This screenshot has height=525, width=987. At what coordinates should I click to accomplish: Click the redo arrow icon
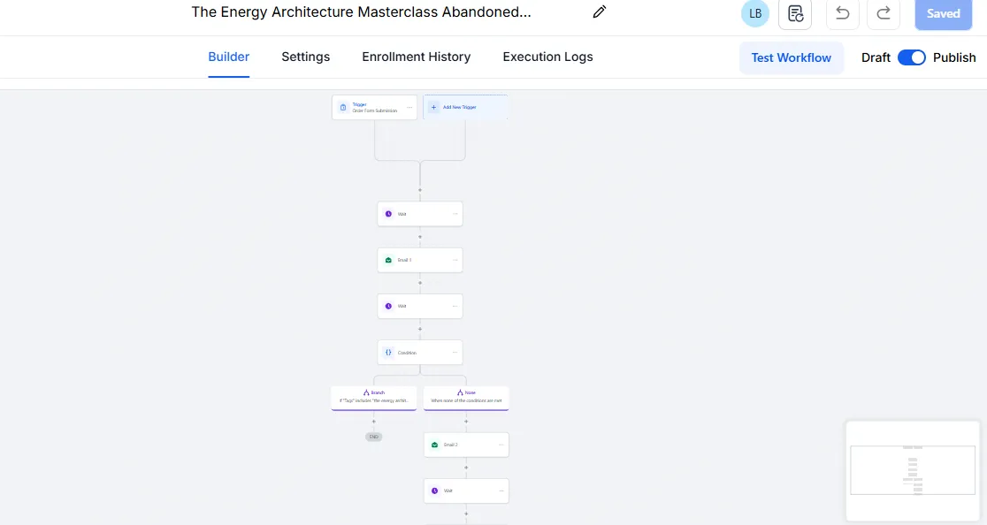pos(884,13)
